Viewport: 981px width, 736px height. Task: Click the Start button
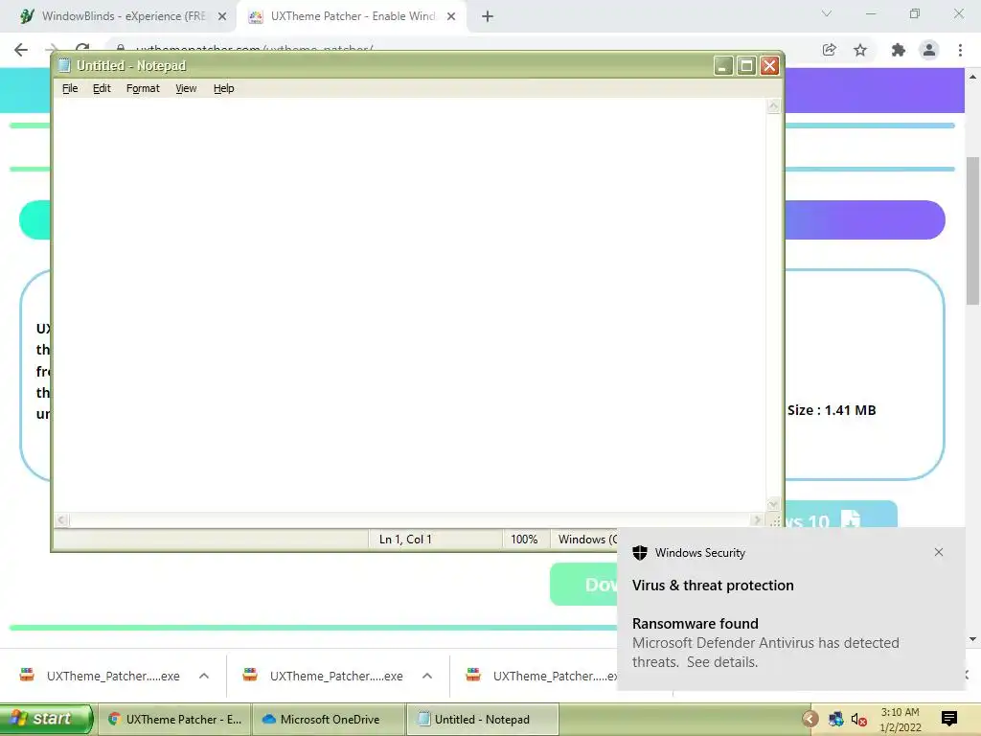coord(46,719)
